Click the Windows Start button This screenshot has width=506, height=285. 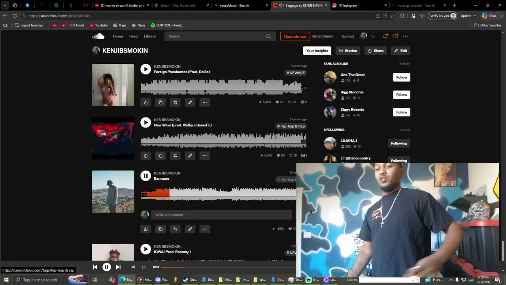[x=7, y=280]
